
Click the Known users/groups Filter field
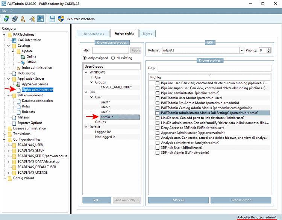click(x=111, y=50)
